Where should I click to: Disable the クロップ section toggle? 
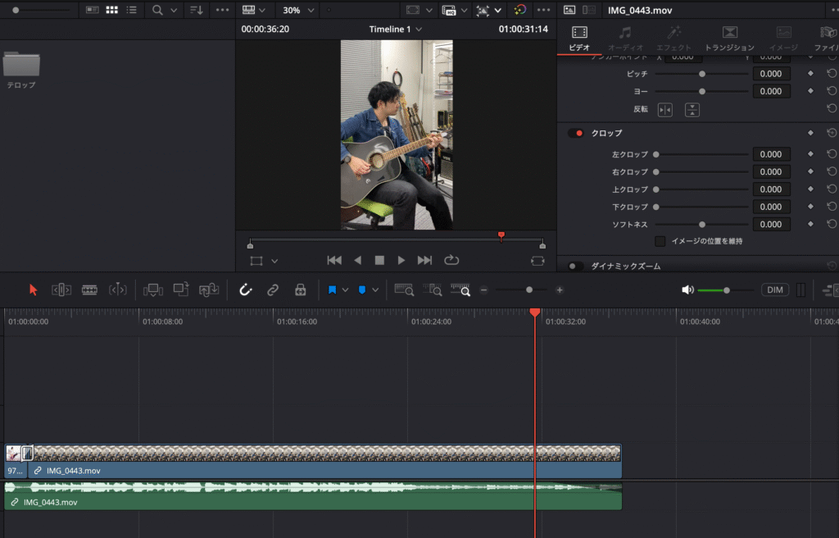click(576, 133)
